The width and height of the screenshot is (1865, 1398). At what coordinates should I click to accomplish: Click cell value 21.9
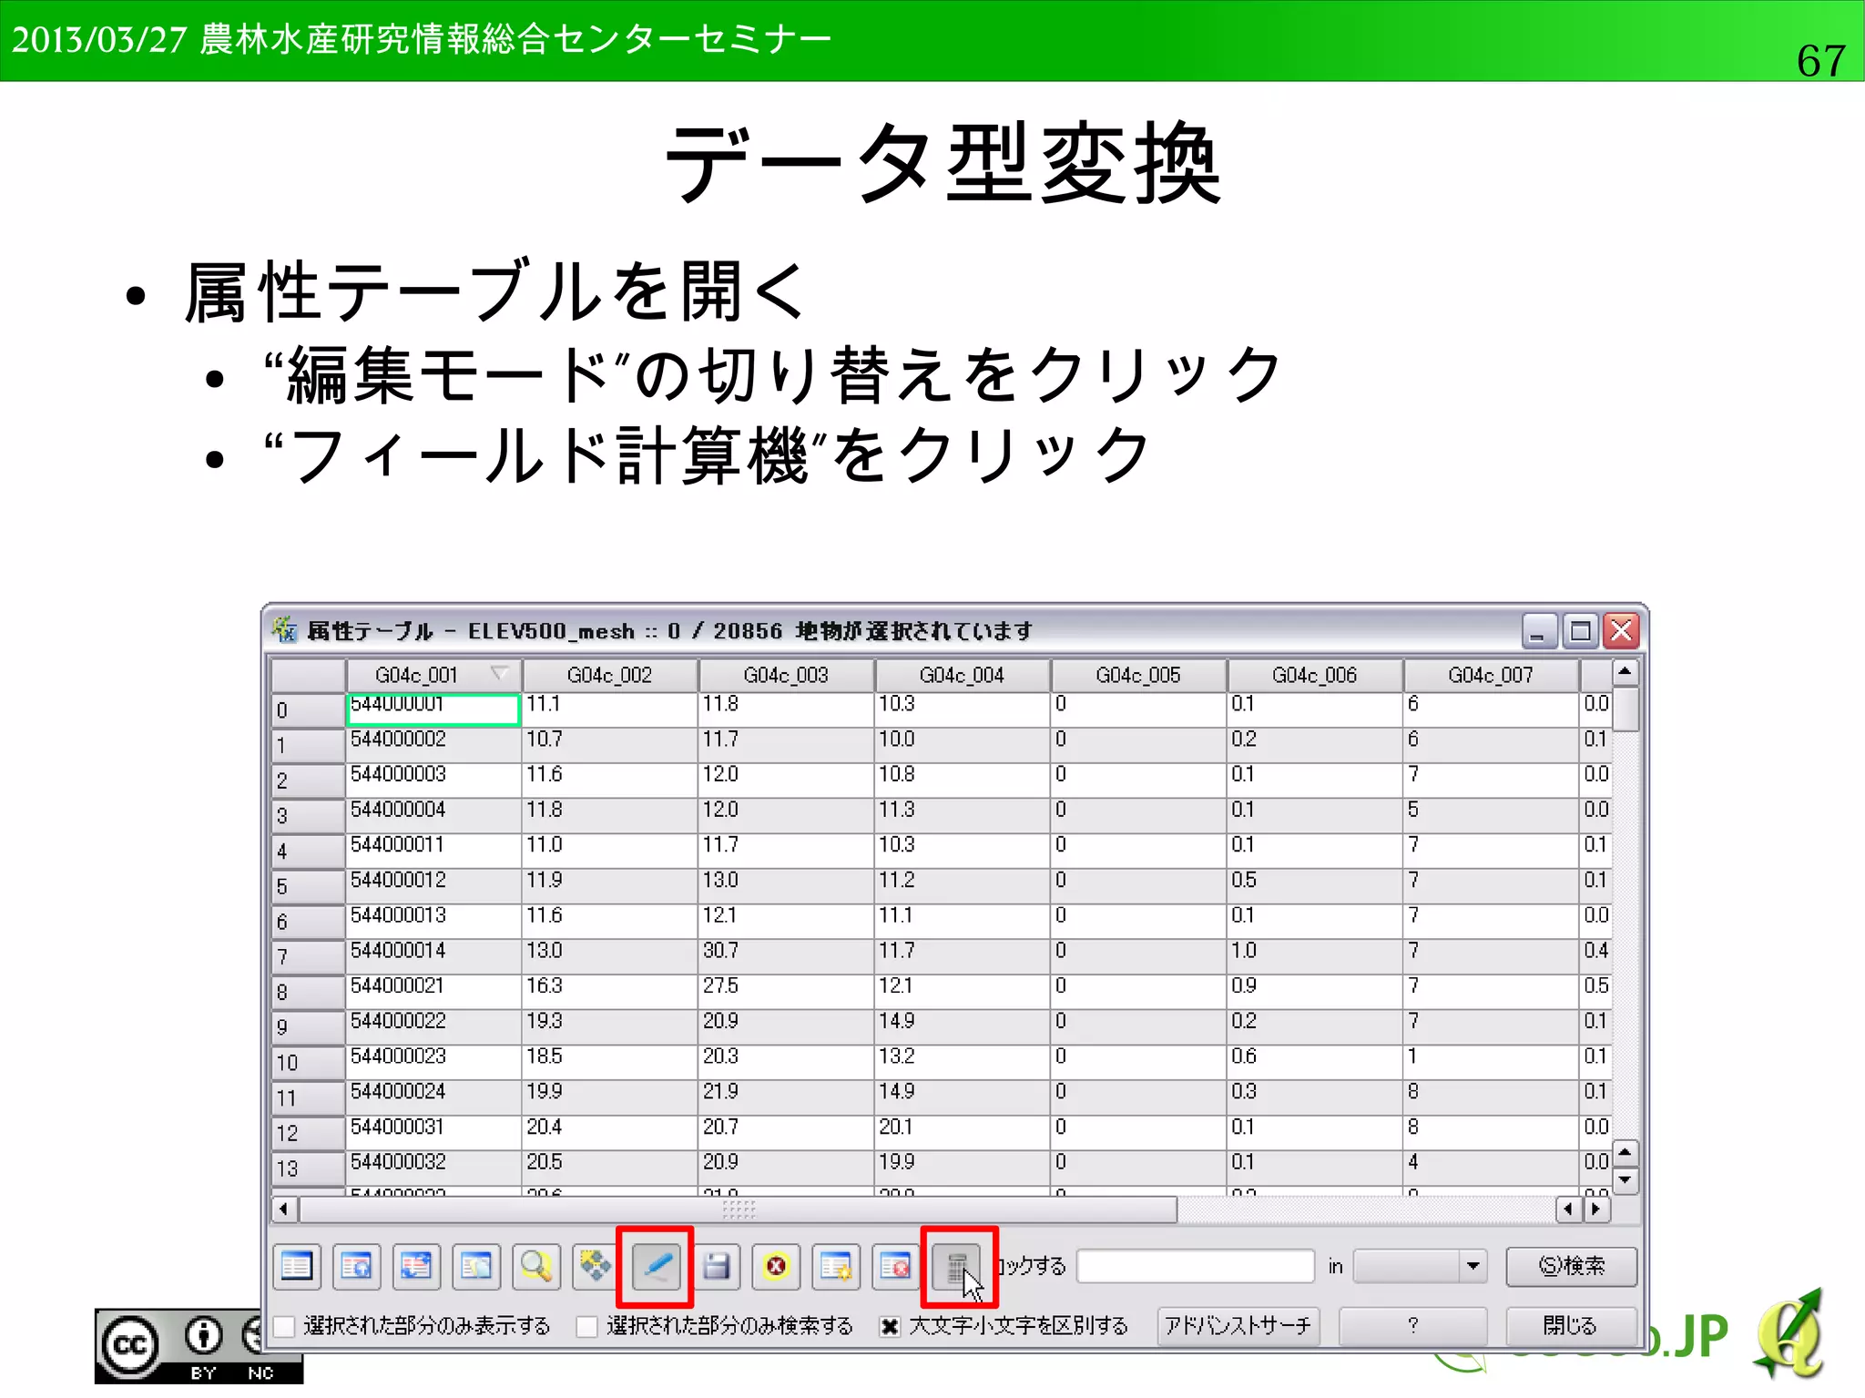[786, 1097]
